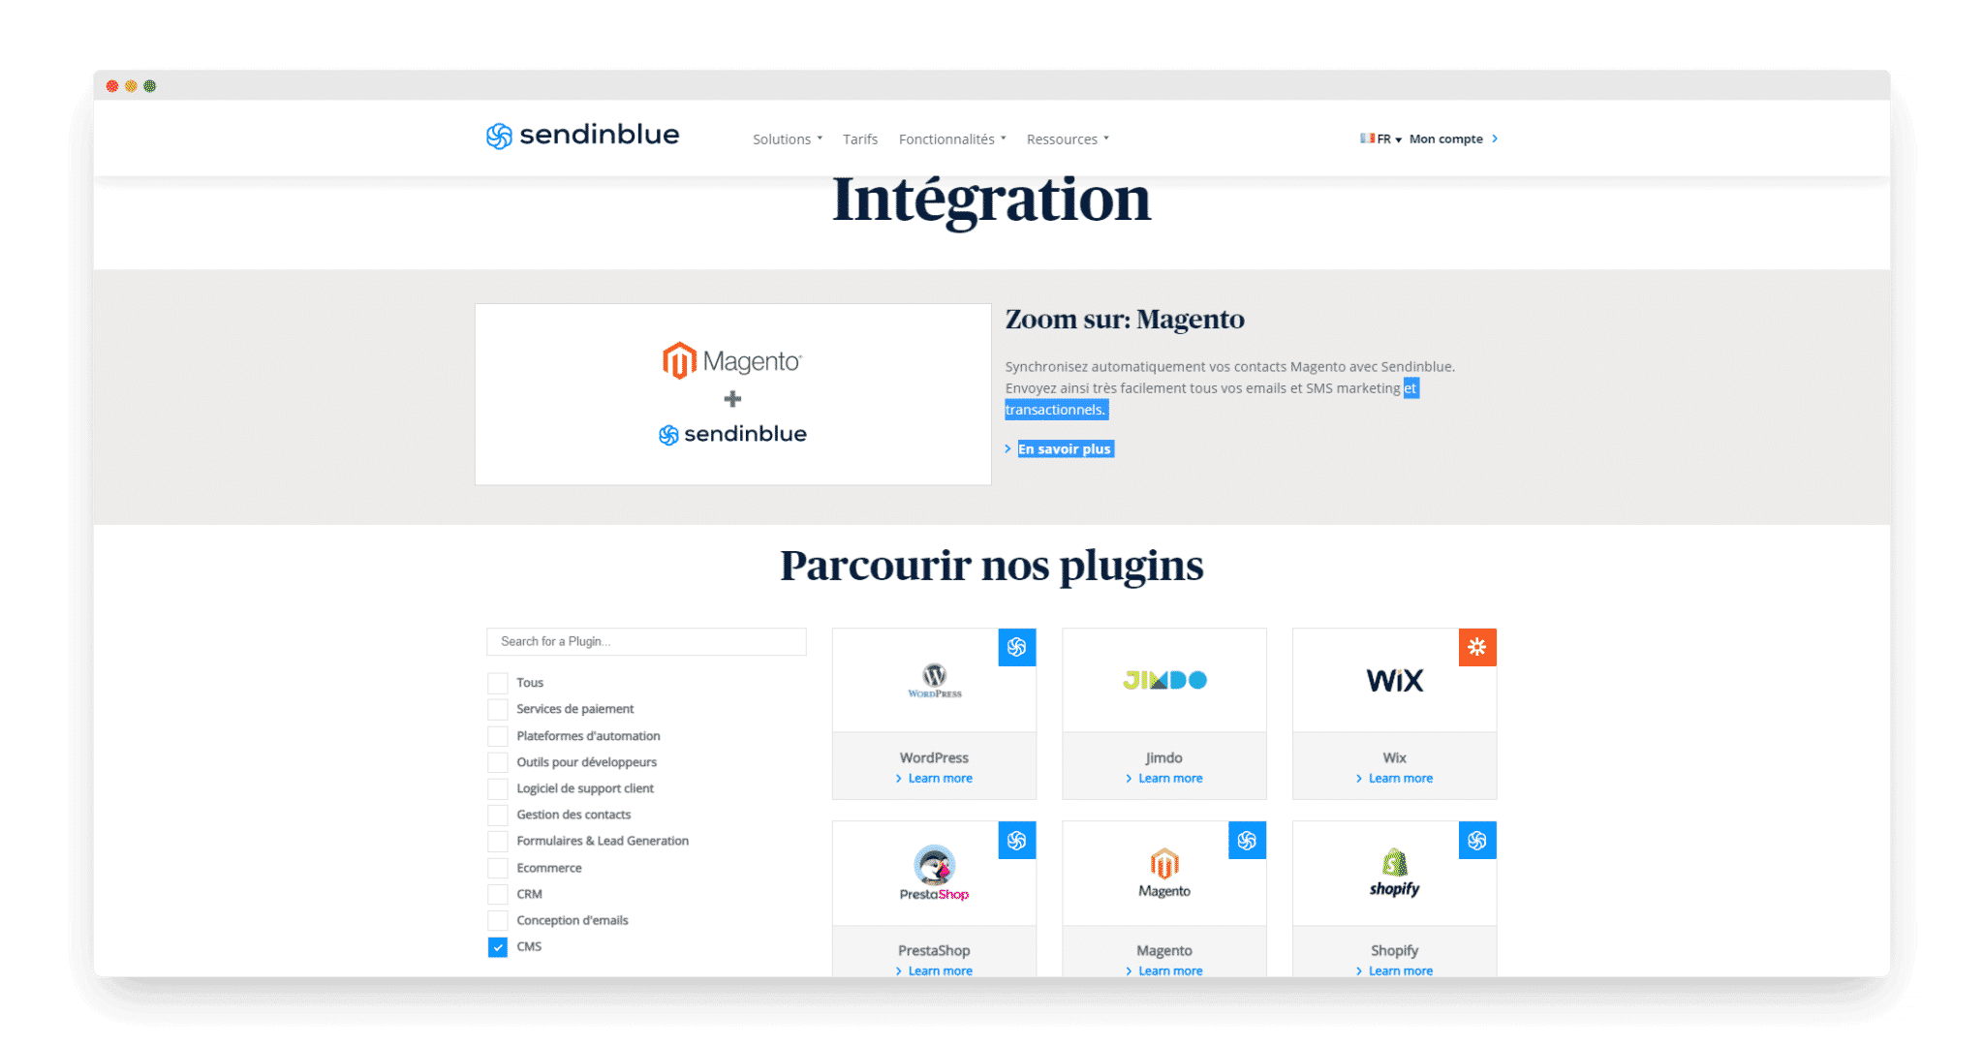The height and width of the screenshot is (1047, 1984).
Task: Click the orange Zapier badge on Wix card
Action: (x=1477, y=647)
